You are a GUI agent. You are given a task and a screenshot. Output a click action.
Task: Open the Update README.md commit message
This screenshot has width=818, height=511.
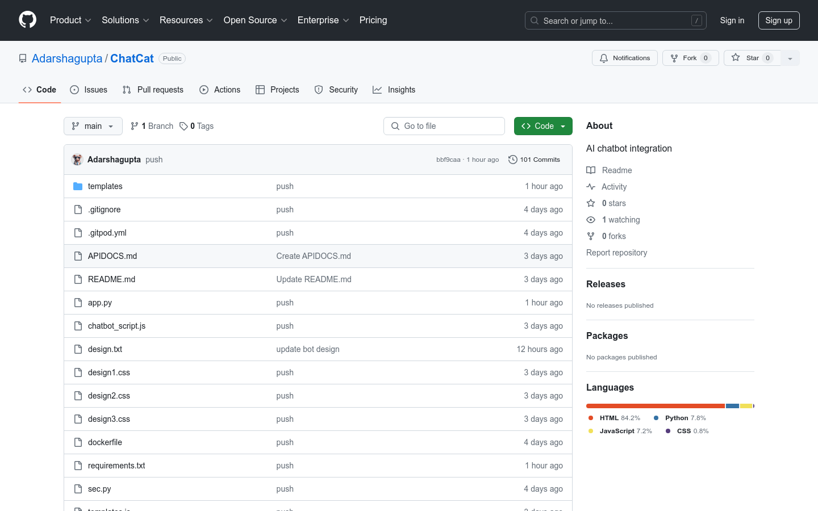(314, 279)
